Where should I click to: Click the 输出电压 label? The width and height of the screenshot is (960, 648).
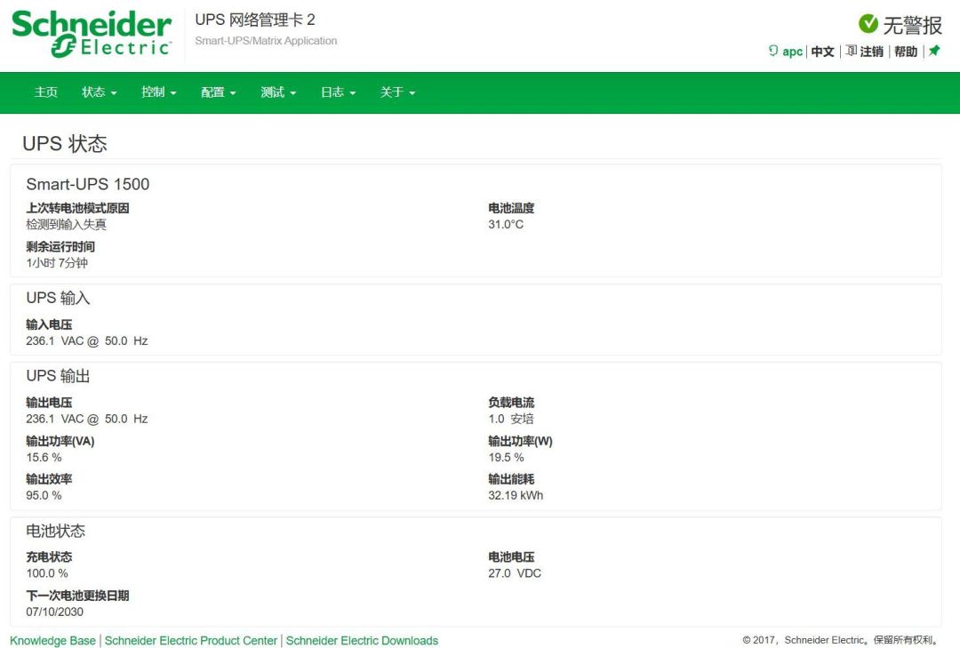click(49, 403)
